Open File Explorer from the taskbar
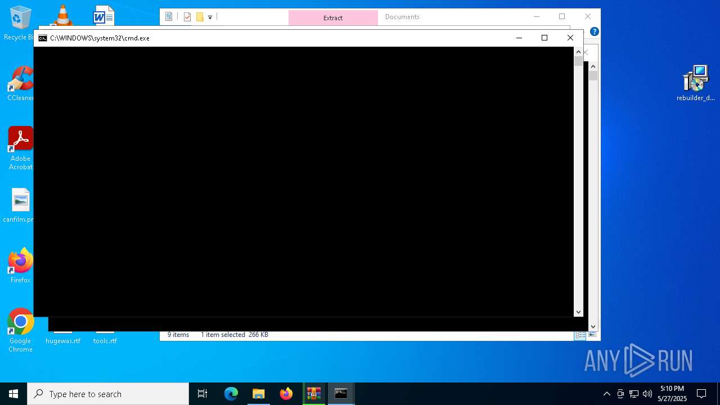720x405 pixels. point(259,394)
